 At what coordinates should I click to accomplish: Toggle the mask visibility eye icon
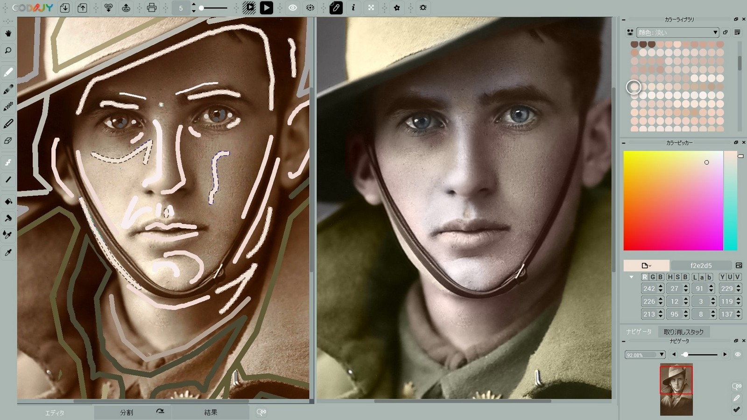[293, 8]
